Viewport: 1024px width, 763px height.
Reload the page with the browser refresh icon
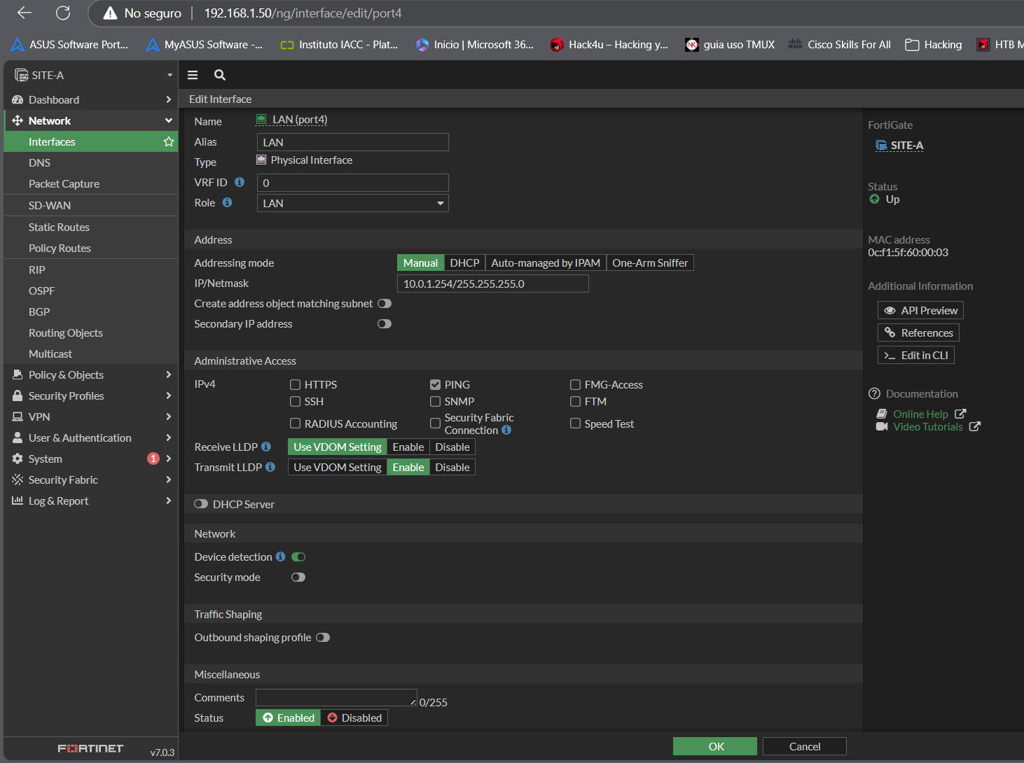click(x=63, y=13)
